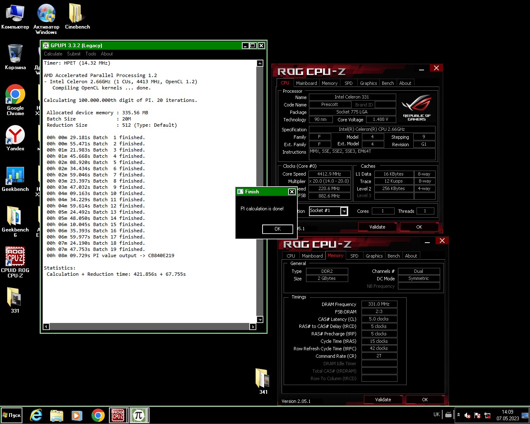Viewport: 530px width, 424px height.
Task: Open the on-screen keyboard tray icon
Action: (x=448, y=414)
